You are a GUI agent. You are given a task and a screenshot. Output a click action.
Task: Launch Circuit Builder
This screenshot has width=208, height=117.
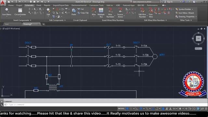[20, 12]
